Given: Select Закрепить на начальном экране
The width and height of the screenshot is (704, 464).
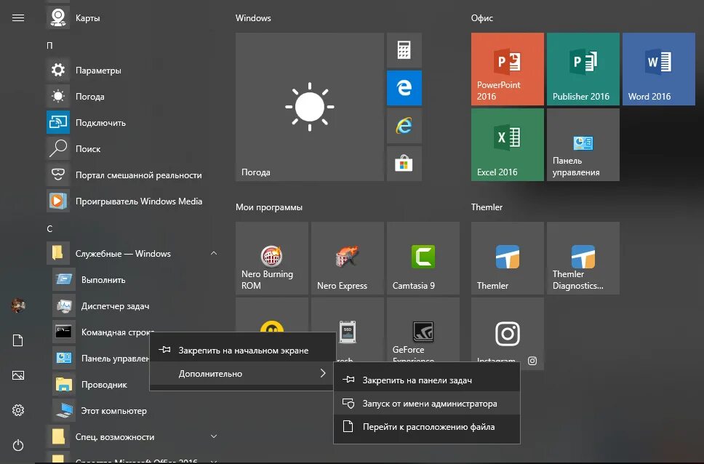Looking at the screenshot, I should (242, 350).
